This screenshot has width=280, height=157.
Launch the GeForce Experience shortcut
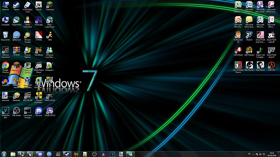click(x=5, y=52)
